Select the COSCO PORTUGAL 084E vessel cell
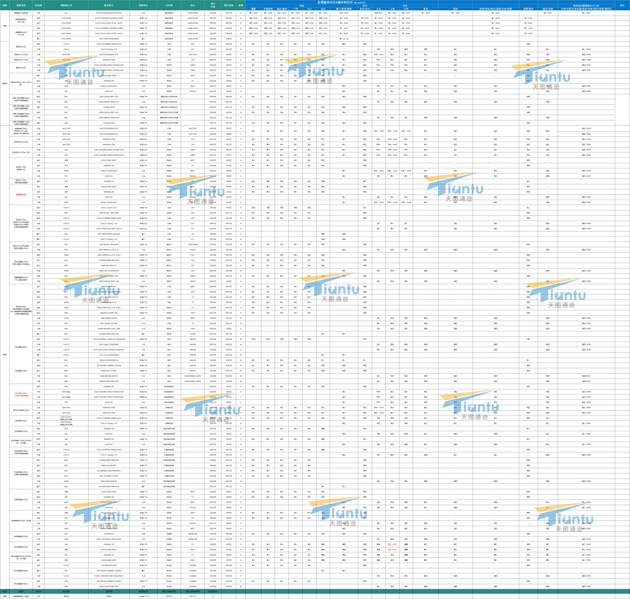Image resolution: width=630 pixels, height=599 pixels. coord(109,229)
